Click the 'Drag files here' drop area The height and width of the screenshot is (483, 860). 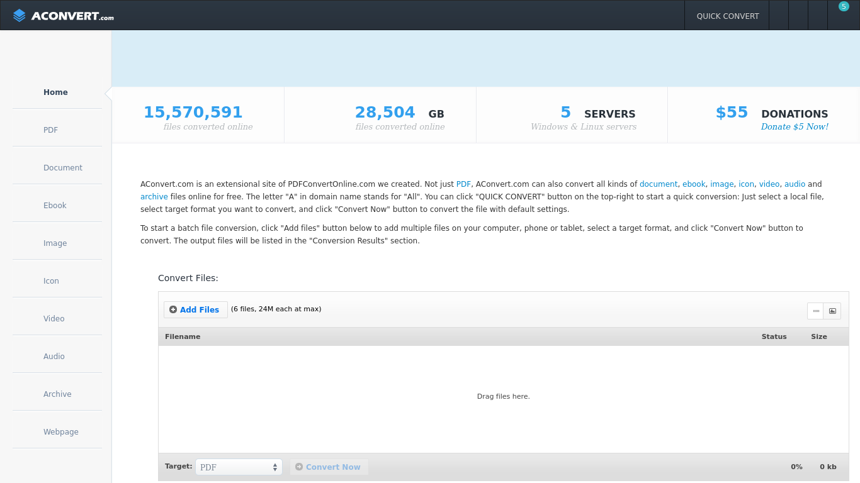pyautogui.click(x=503, y=397)
